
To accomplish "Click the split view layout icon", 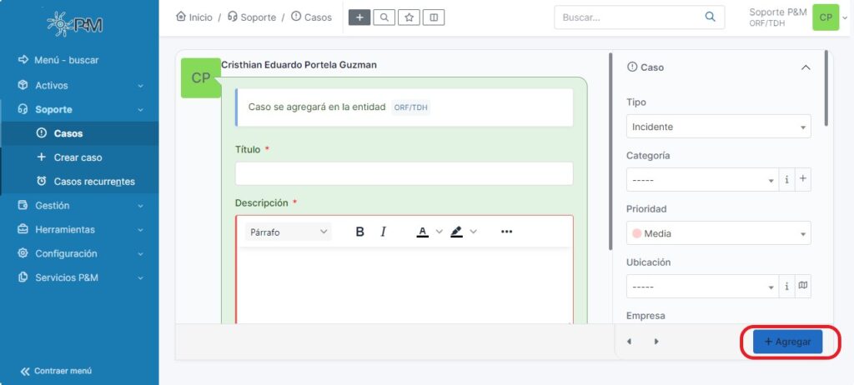I will 433,17.
